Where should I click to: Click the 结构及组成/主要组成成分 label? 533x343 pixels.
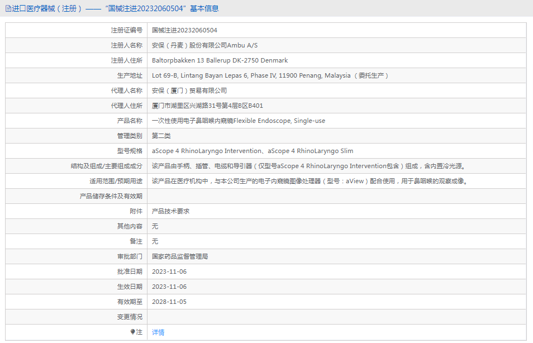(x=106, y=166)
